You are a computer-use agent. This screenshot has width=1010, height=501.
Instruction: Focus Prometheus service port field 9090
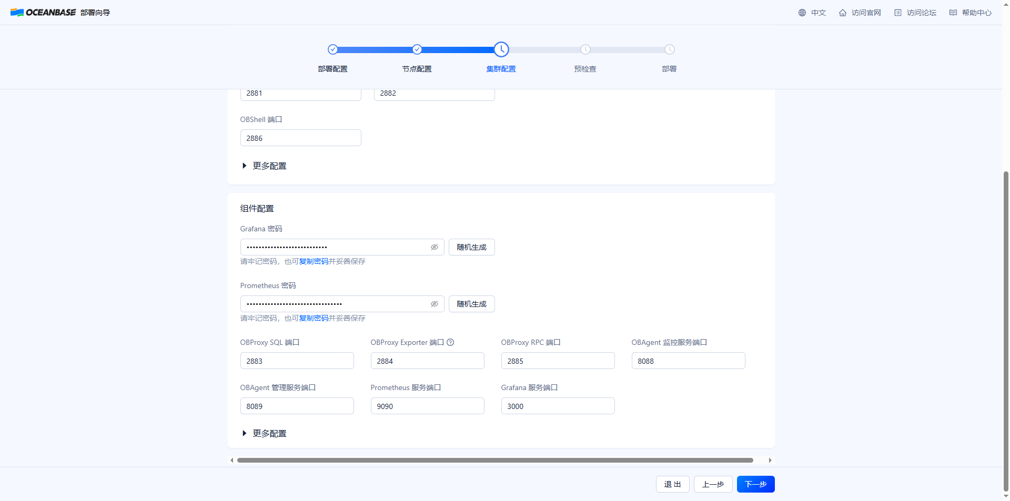428,406
